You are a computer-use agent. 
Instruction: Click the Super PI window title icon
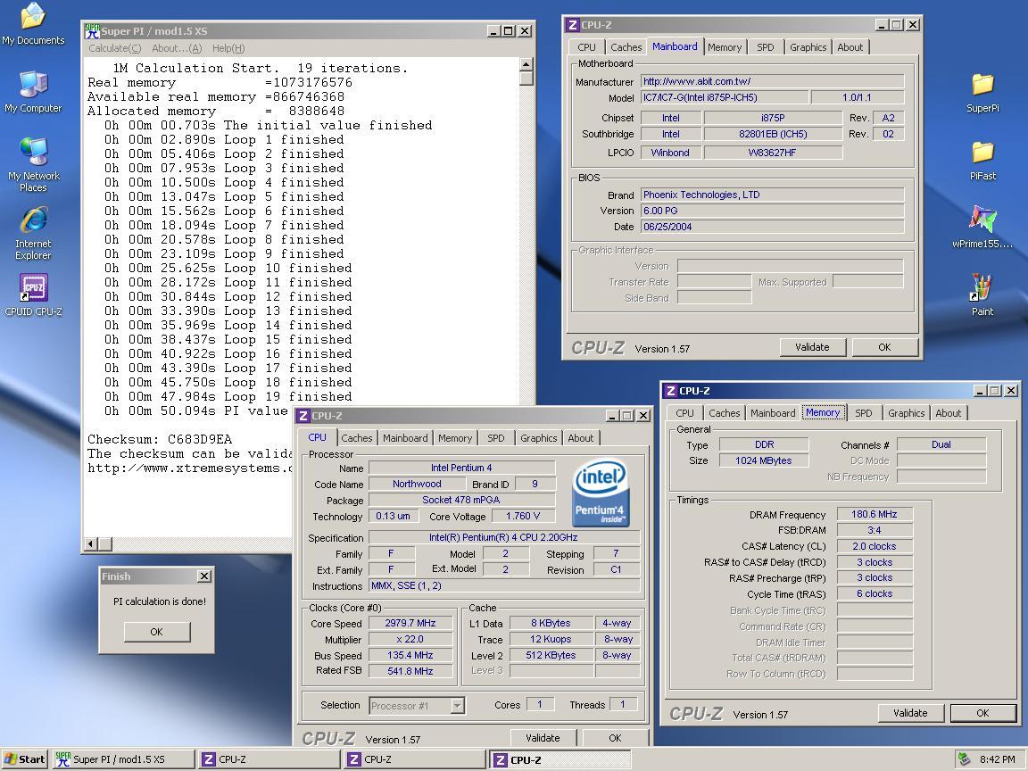pyautogui.click(x=92, y=31)
